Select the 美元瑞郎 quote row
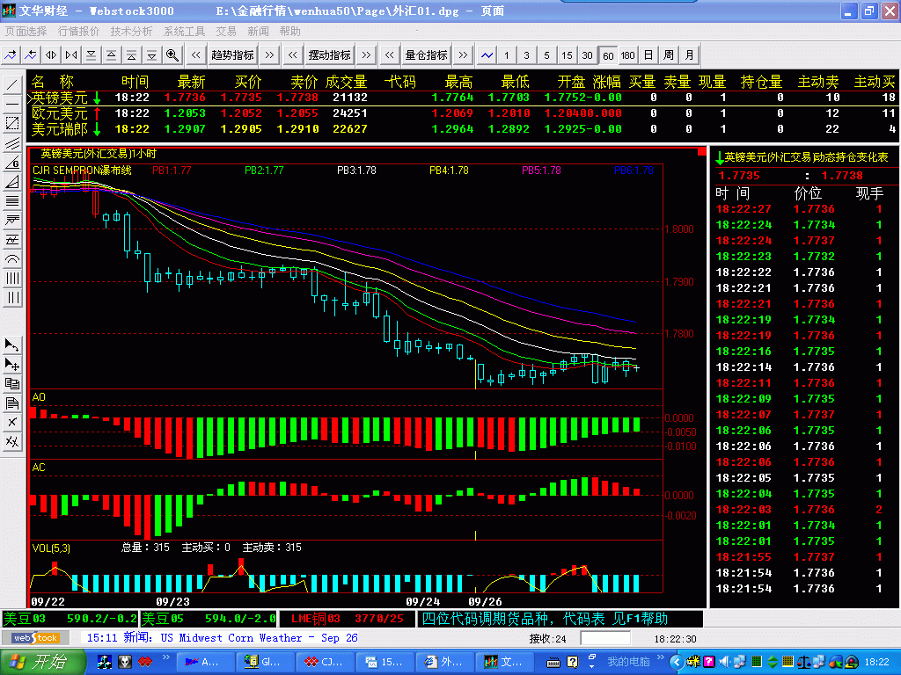This screenshot has width=901, height=675. pos(463,129)
